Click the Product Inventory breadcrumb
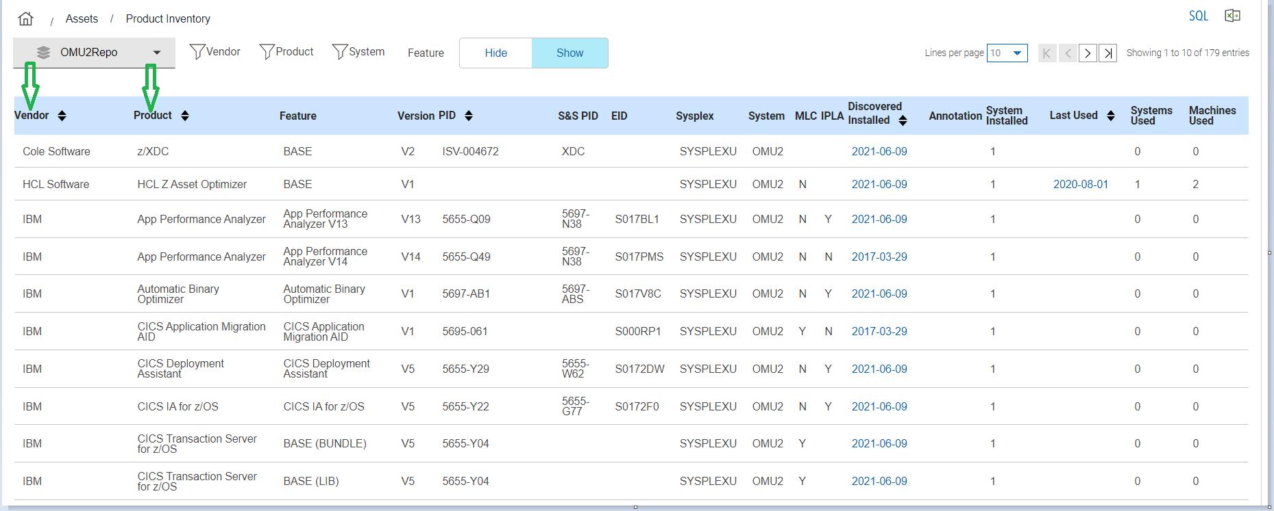Screen dimensions: 1274x511 pyautogui.click(x=168, y=18)
